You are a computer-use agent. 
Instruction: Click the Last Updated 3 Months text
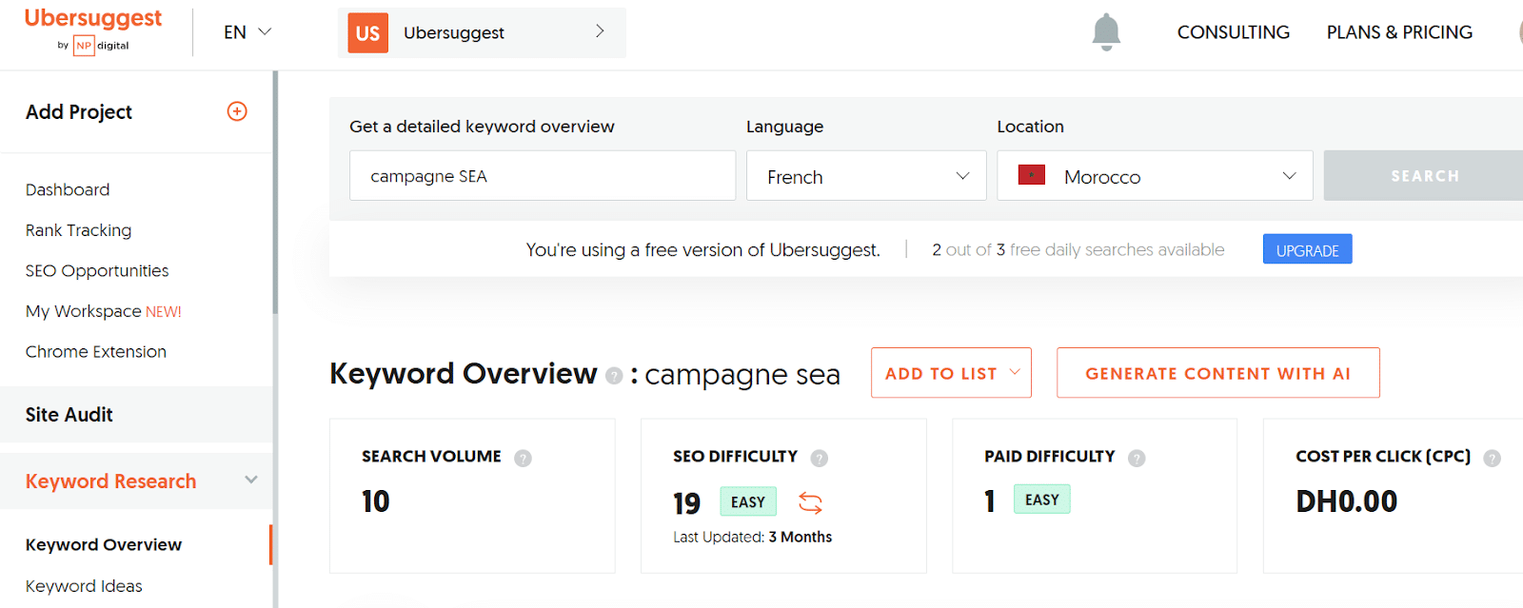coord(753,538)
